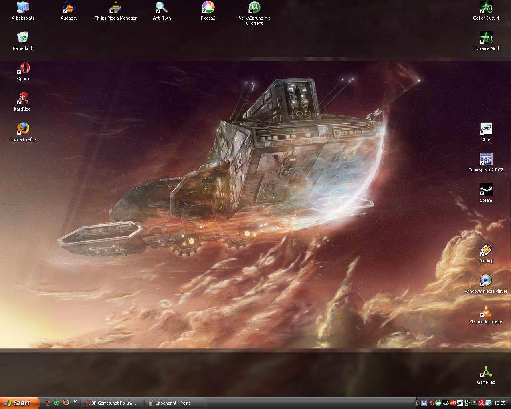Click the 13:35 system clock
Screen dimensions: 511x409
pos(500,403)
